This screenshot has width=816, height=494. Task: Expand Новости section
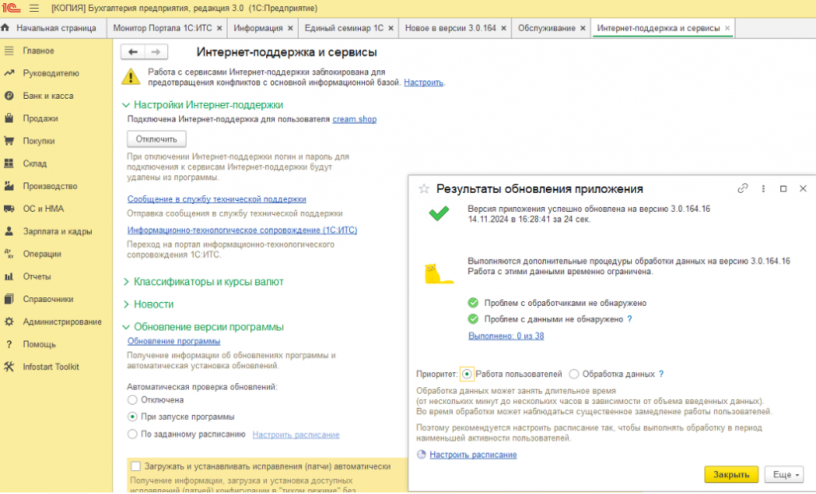(x=126, y=304)
